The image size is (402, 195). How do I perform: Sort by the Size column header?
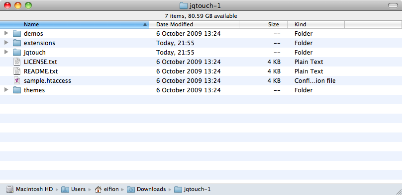pos(263,24)
